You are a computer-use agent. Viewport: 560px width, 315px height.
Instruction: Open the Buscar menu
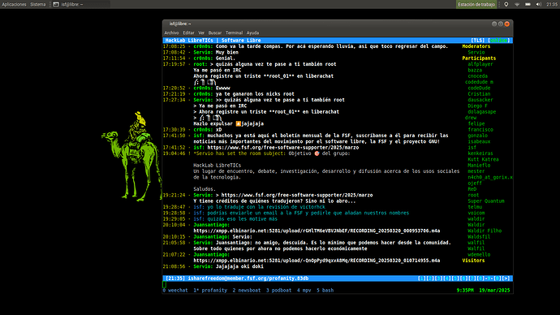point(215,32)
